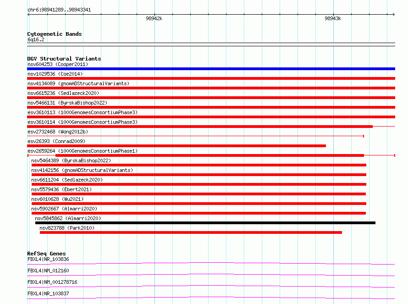Viewport: 408px width, 304px height.
Task: Open FBXL4|NR_103837 gene label
Action: pyautogui.click(x=48, y=293)
